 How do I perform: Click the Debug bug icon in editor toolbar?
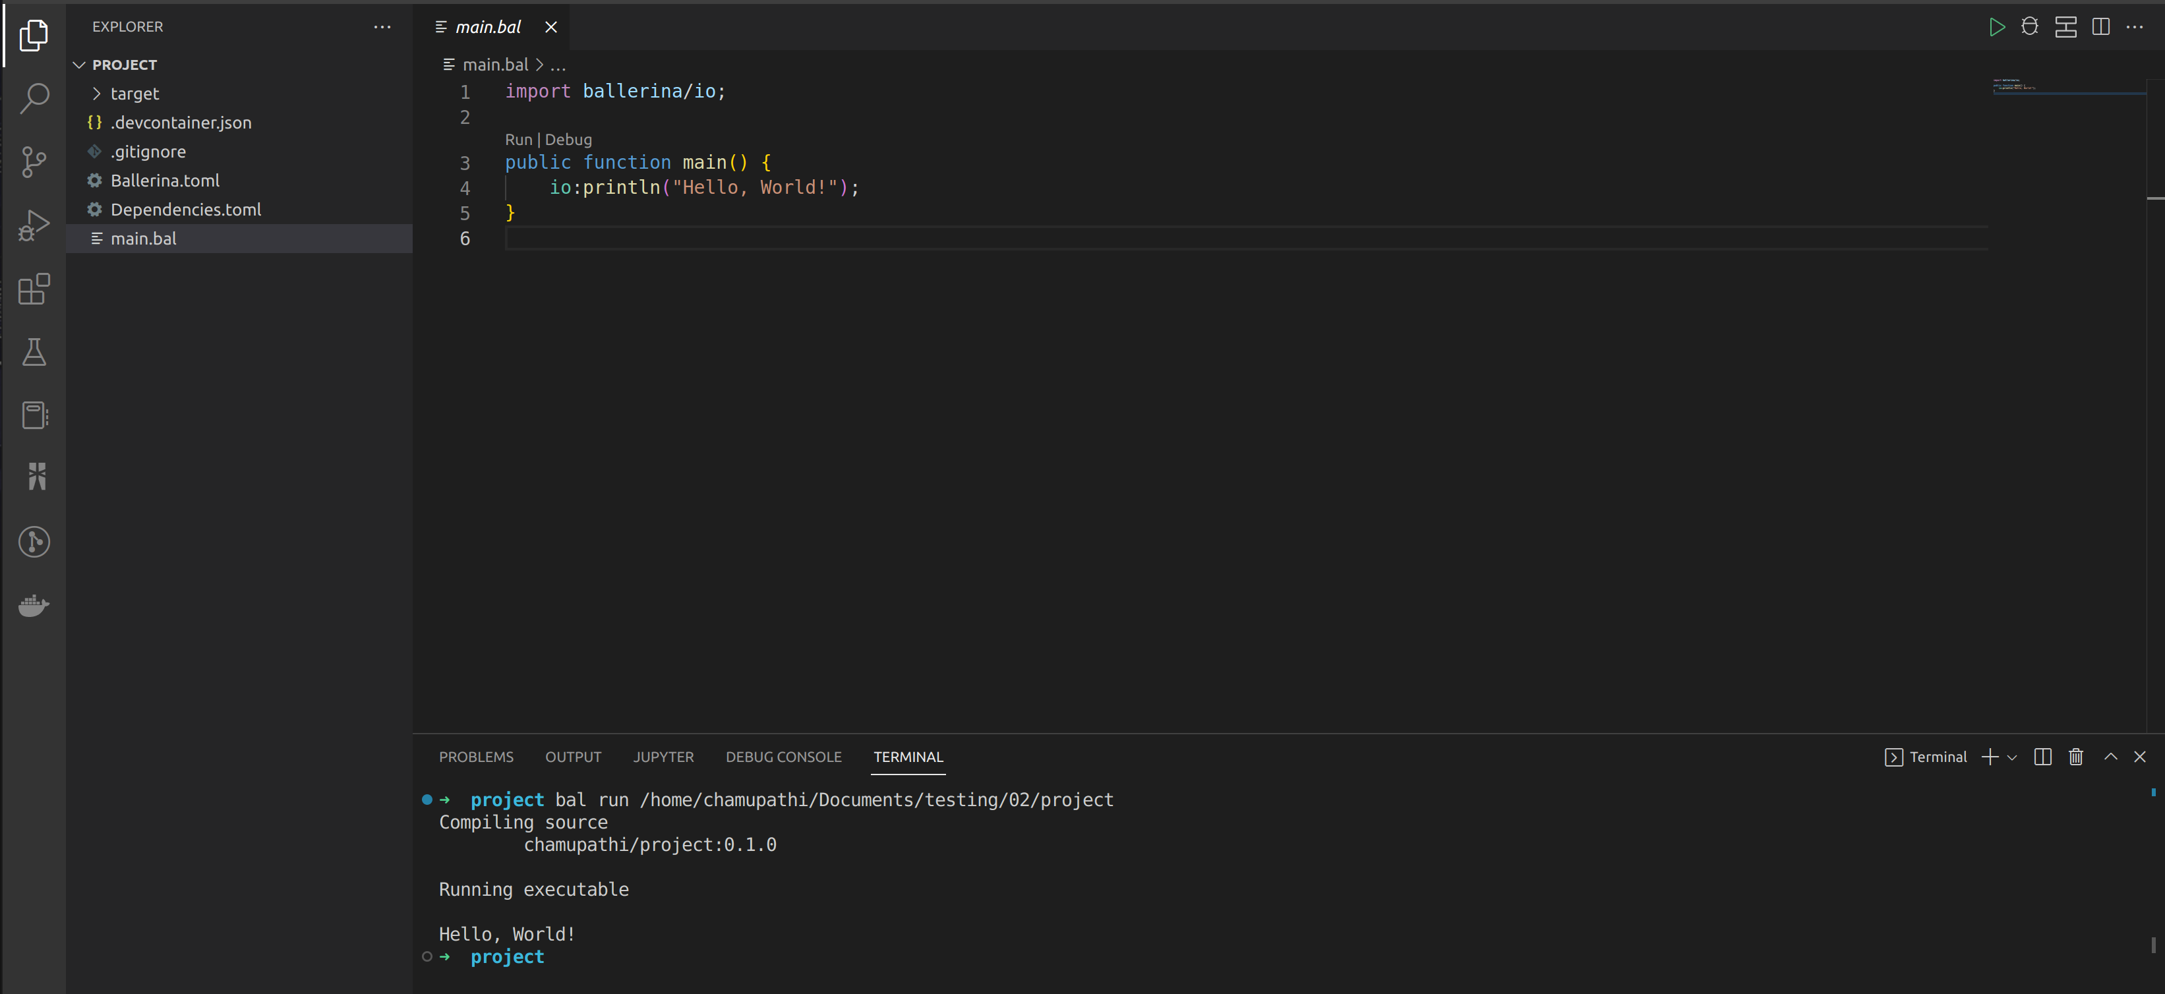click(2030, 27)
